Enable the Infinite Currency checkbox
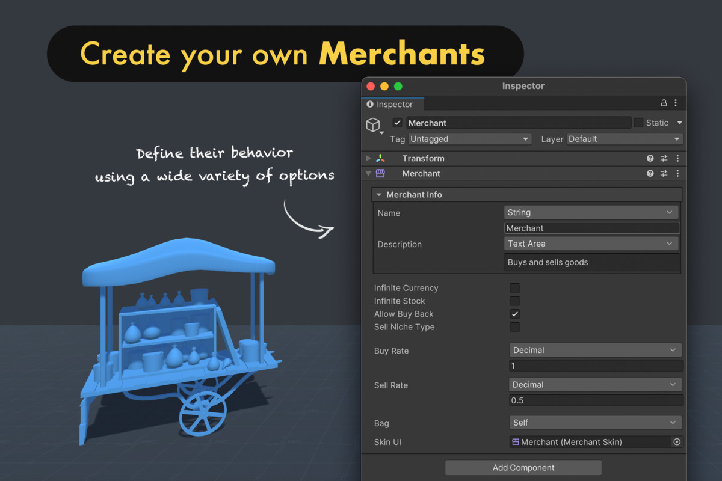Image resolution: width=722 pixels, height=481 pixels. pos(515,288)
